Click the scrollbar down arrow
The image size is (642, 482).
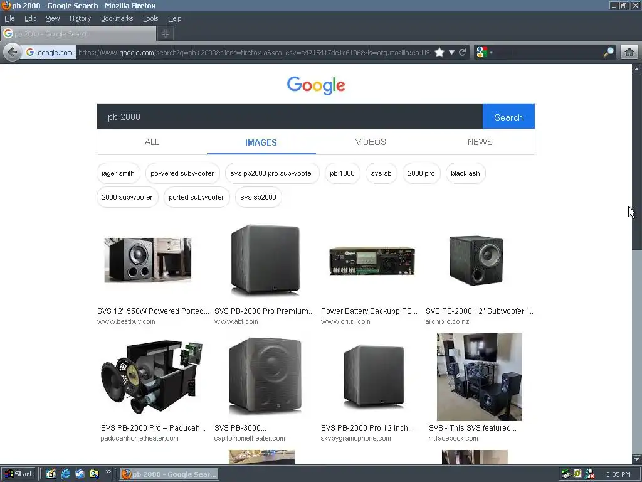click(x=637, y=459)
